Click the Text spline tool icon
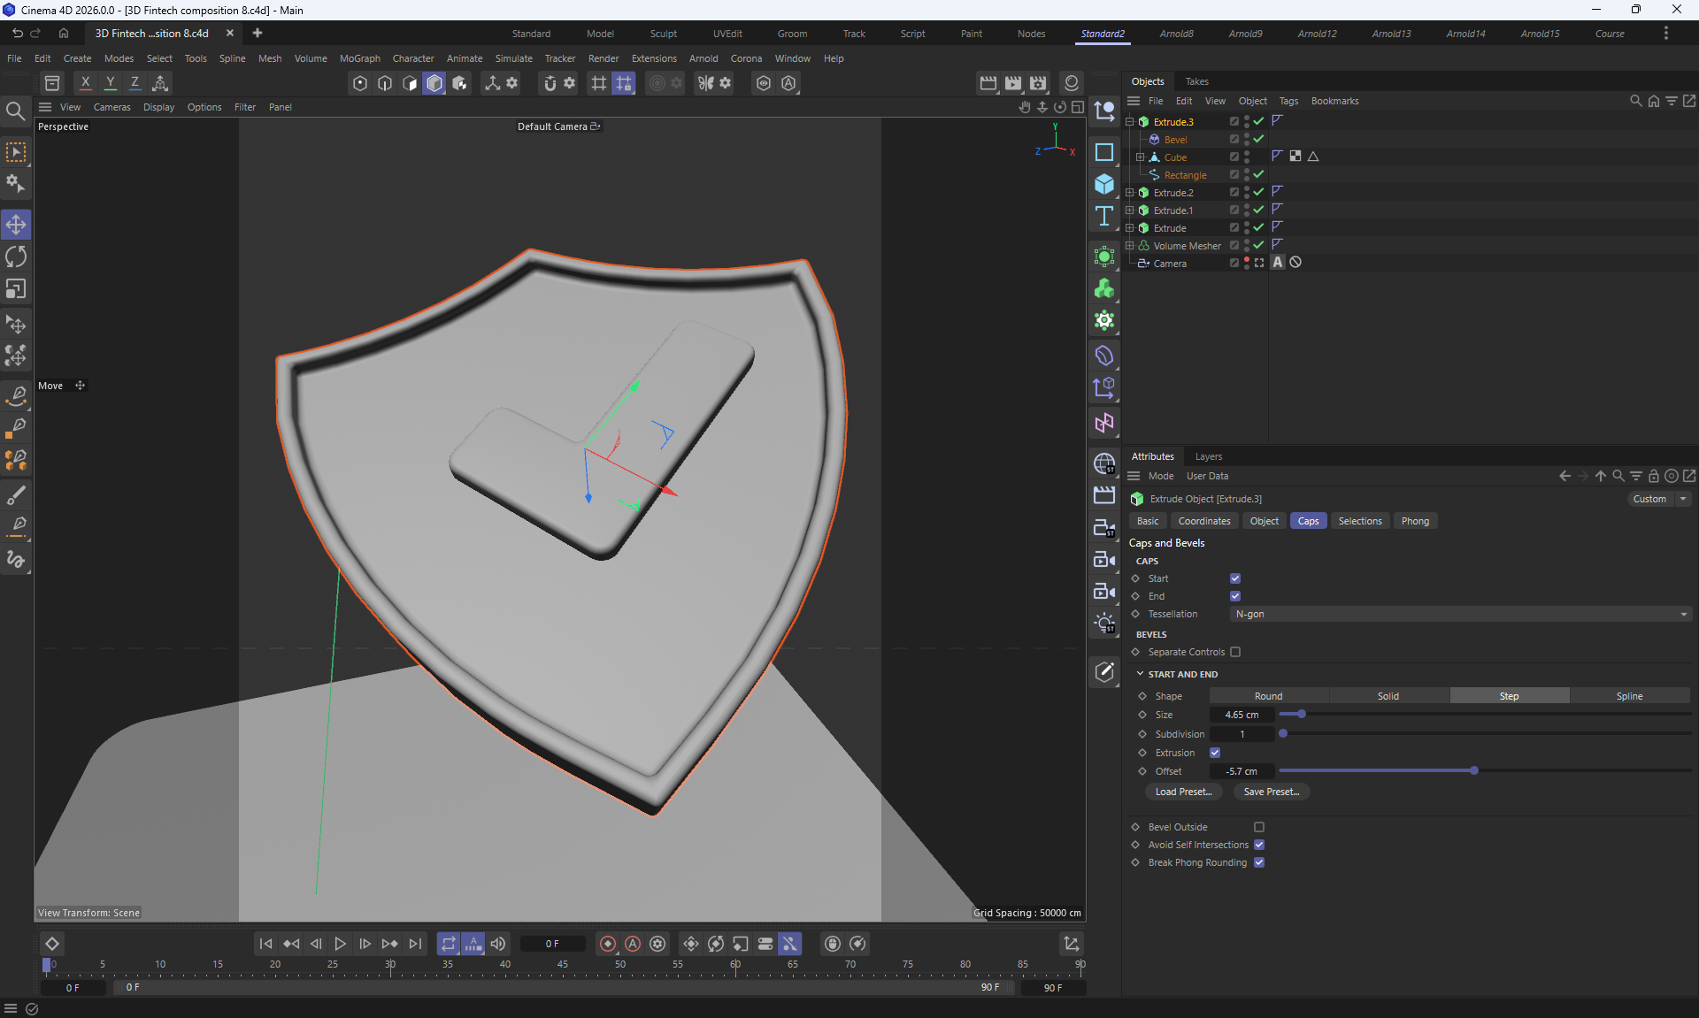 pos(1104,217)
